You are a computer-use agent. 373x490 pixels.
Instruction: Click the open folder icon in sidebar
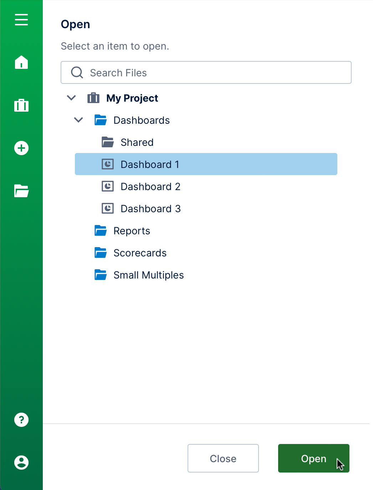pyautogui.click(x=21, y=191)
